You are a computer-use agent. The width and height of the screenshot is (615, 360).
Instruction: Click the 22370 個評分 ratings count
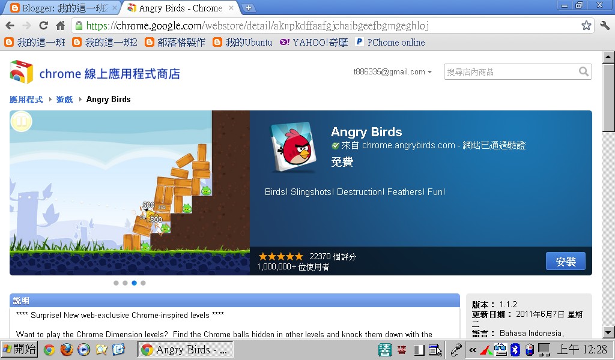coord(333,257)
